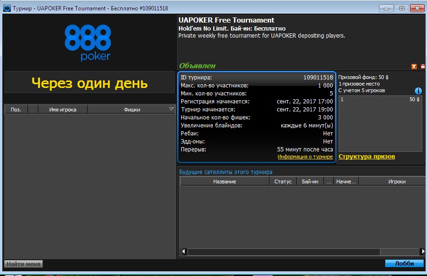The image size is (427, 276).
Task: Click the Макс. кол-во участников value 1 000
Action: pyautogui.click(x=326, y=86)
